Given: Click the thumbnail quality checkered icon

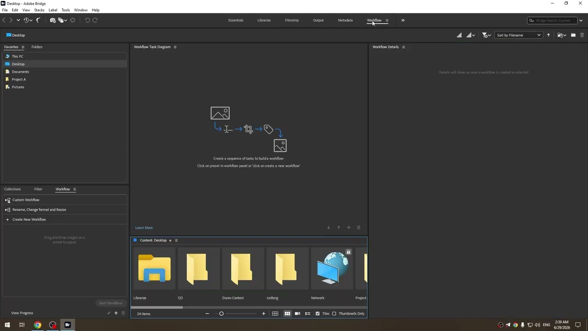Looking at the screenshot, I should click(x=459, y=35).
